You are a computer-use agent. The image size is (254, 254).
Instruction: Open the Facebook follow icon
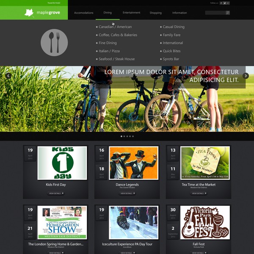pyautogui.click(x=221, y=3)
